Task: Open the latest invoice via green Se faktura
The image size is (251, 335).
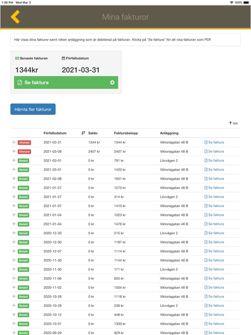Action: (66, 82)
